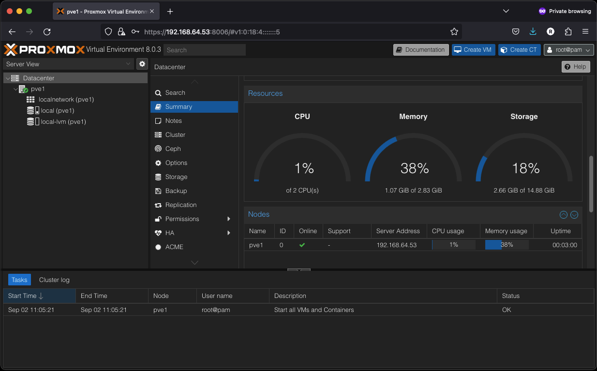This screenshot has height=371, width=597.
Task: Click the Documentation button
Action: point(421,50)
